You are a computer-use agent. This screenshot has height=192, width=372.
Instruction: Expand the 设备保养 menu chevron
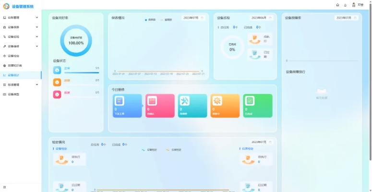[37, 27]
